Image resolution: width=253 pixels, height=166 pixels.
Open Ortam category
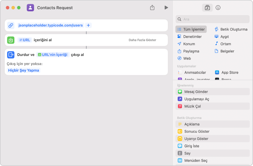coord(223,44)
